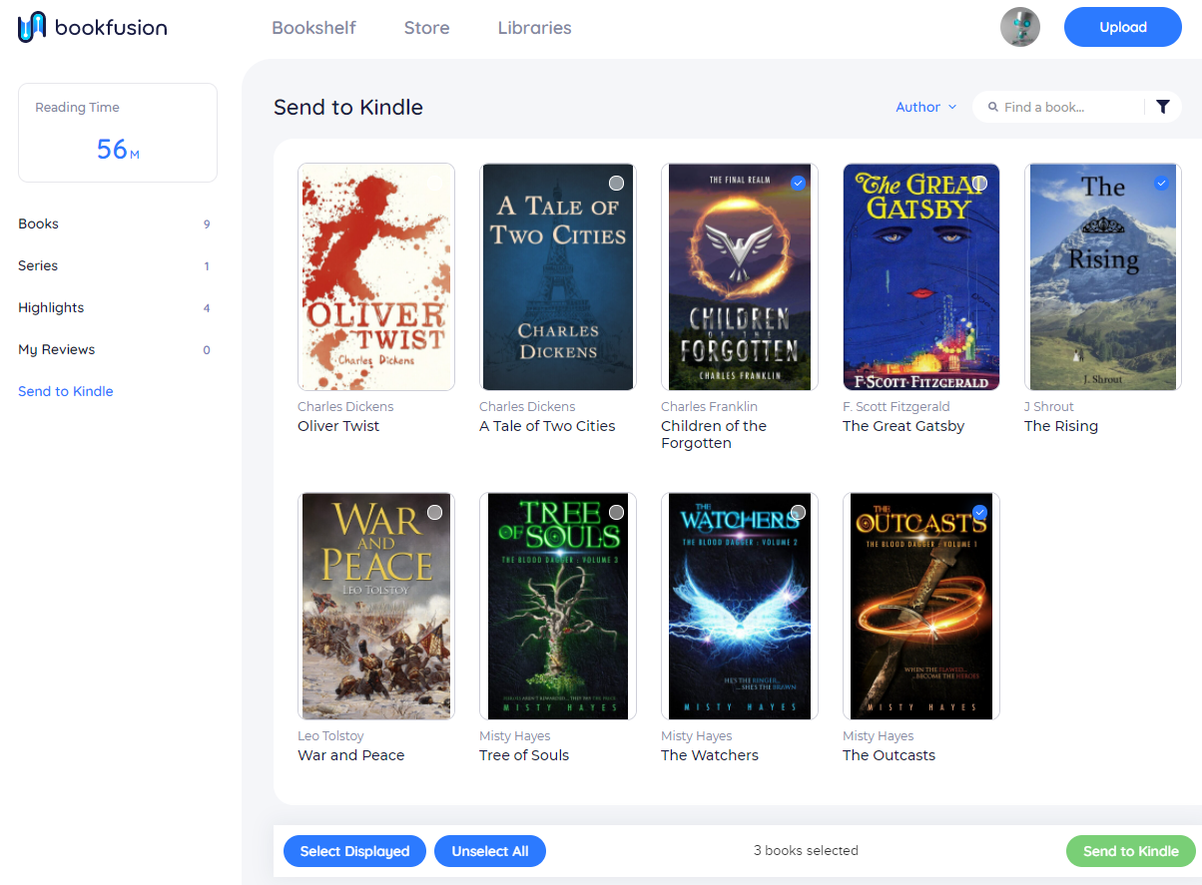1202x885 pixels.
Task: Select the A Tale of Two Cities checkbox
Action: pos(616,183)
